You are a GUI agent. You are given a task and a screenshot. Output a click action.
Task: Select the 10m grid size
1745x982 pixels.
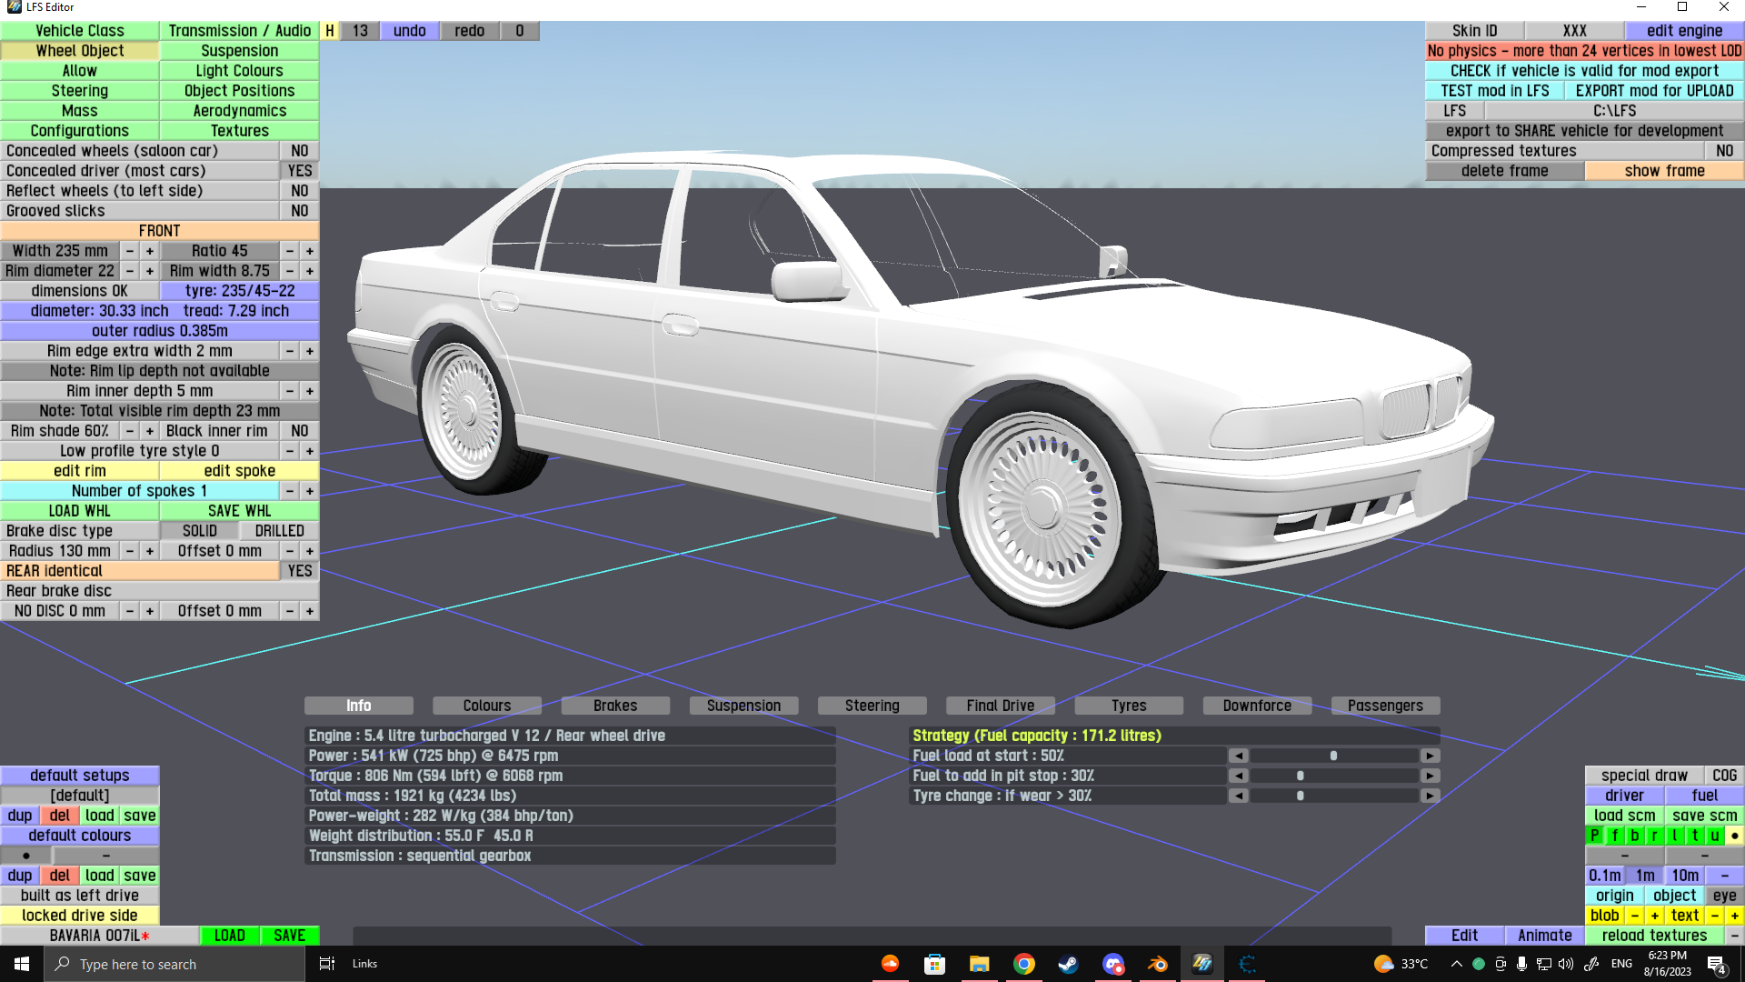pos(1684,876)
